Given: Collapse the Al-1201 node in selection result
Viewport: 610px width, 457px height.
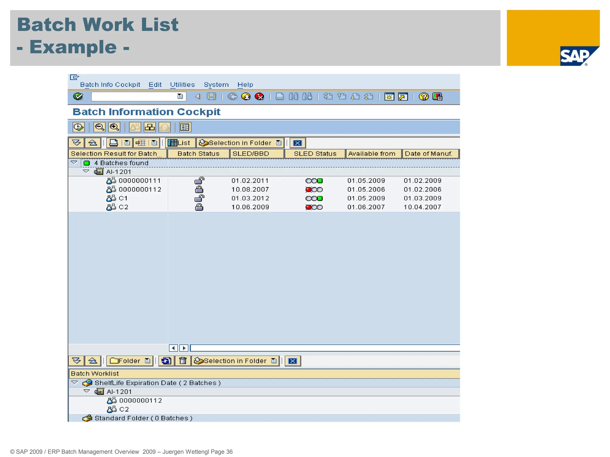Looking at the screenshot, I should click(86, 171).
